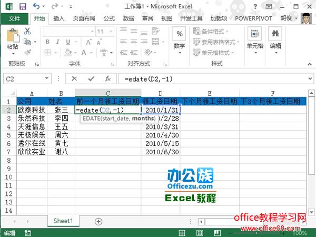Viewport: 316px width, 237px height.
Task: Open 单元格样式 cell styles menu
Action: click(x=213, y=53)
